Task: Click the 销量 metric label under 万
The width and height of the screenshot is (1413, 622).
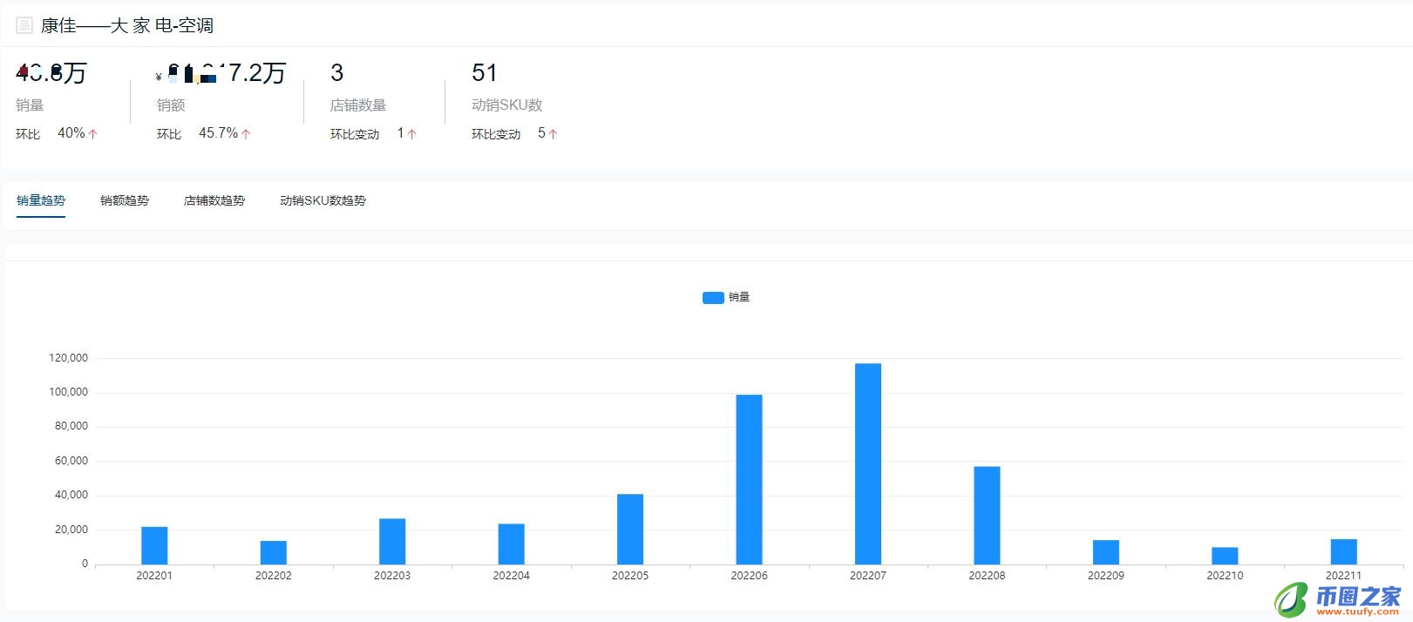Action: click(30, 105)
